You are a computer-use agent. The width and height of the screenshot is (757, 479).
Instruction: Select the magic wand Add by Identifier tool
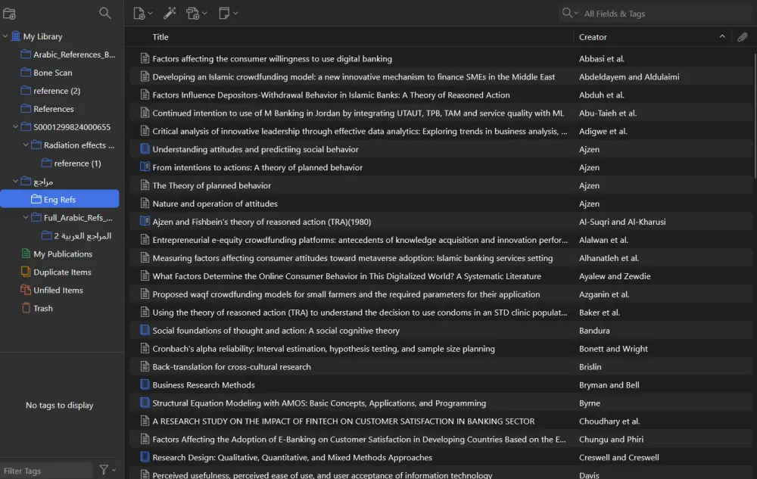pos(170,13)
